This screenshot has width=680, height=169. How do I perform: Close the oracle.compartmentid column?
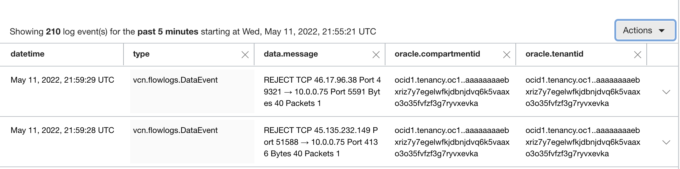coord(506,55)
